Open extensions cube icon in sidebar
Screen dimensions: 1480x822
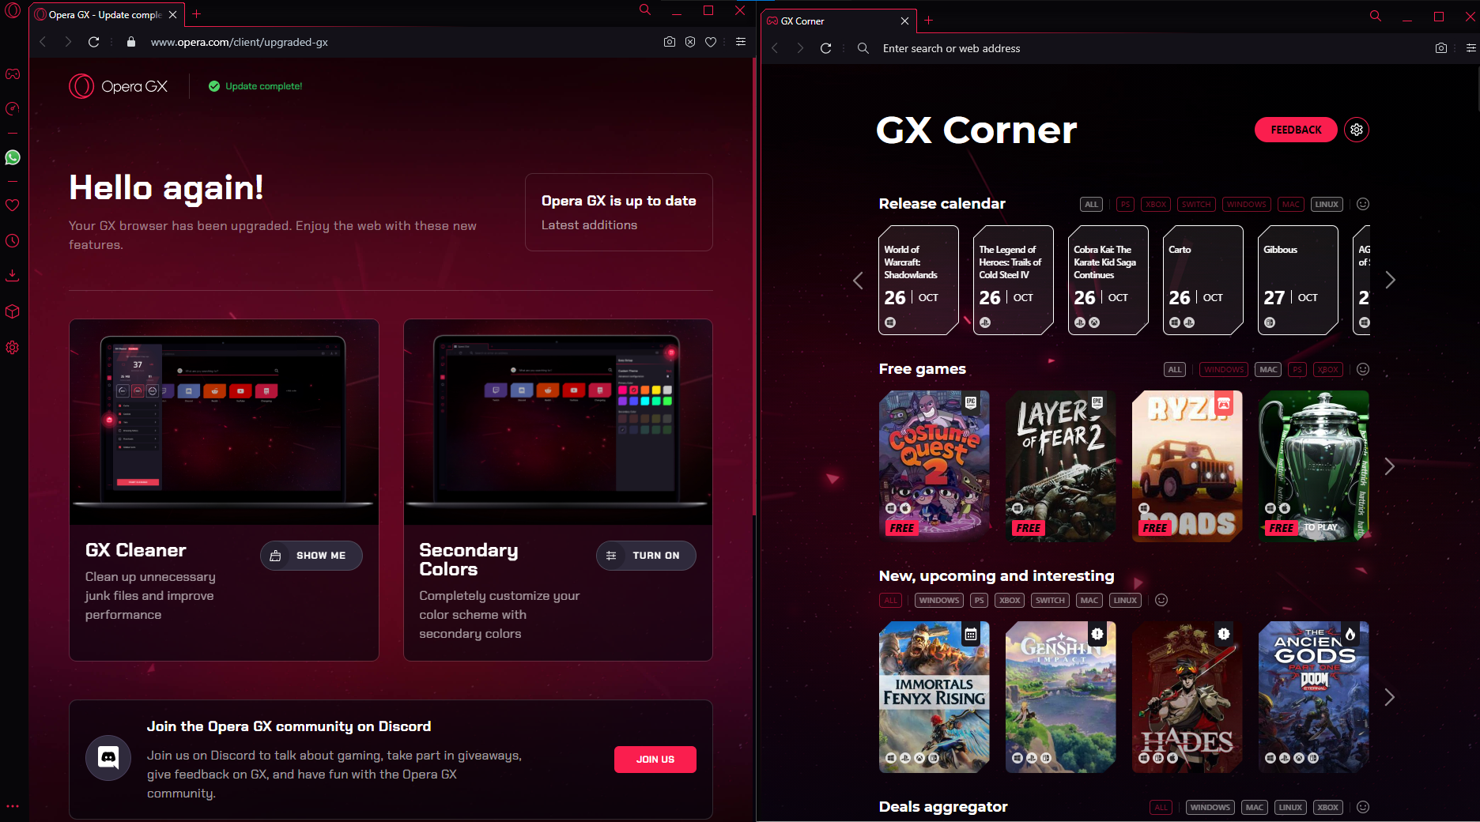click(x=13, y=311)
